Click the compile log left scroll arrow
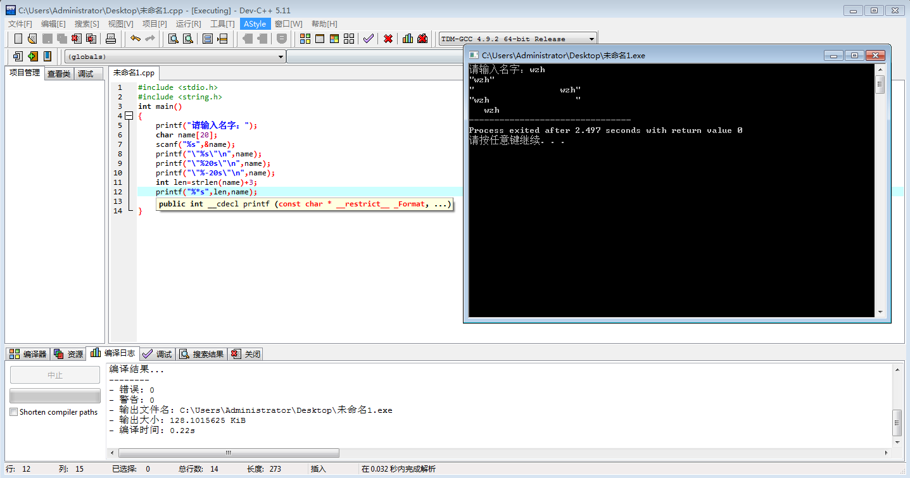This screenshot has height=478, width=910. [x=113, y=453]
